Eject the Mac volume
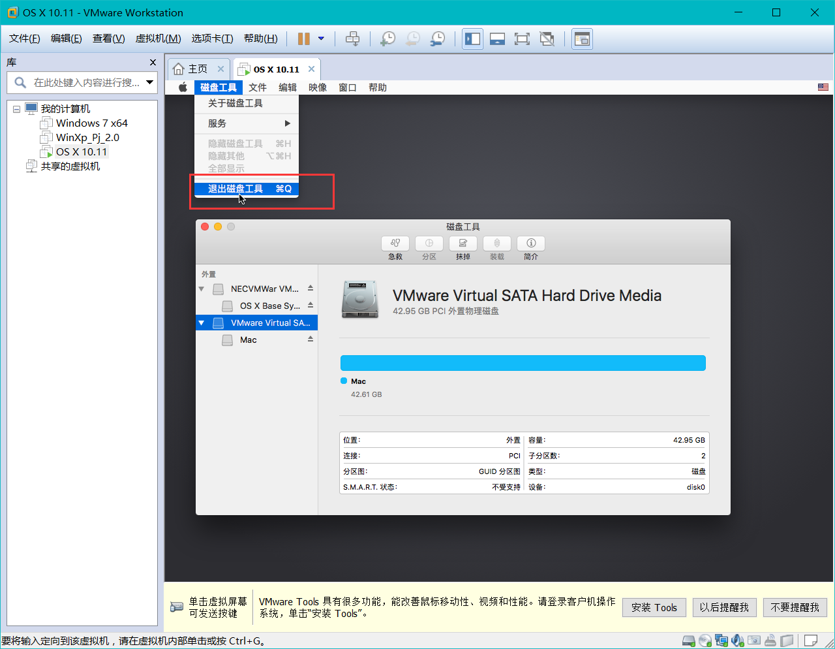835x649 pixels. click(311, 339)
